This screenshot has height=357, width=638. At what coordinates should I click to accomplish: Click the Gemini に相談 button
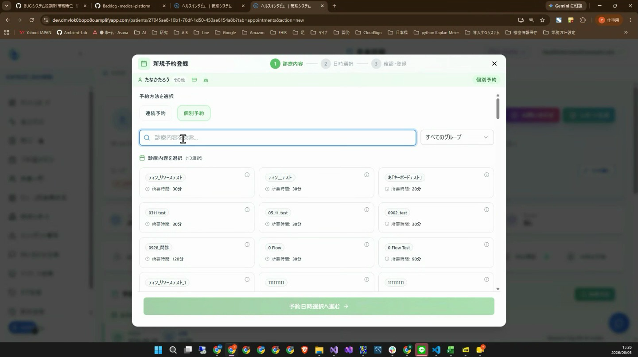tap(567, 6)
